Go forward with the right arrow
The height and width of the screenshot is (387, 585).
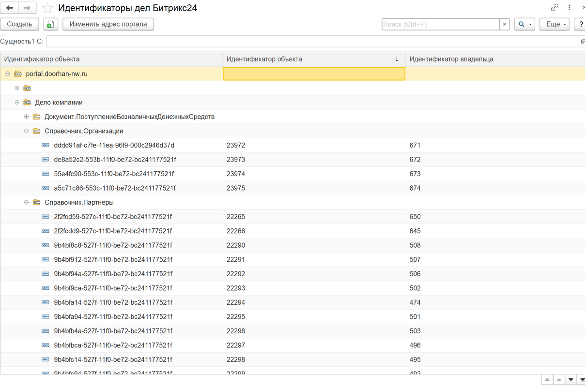[27, 8]
